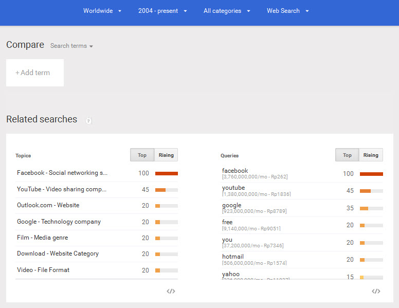This screenshot has height=308, width=399.
Task: Click the embed code icon under Queries
Action: pos(376,291)
